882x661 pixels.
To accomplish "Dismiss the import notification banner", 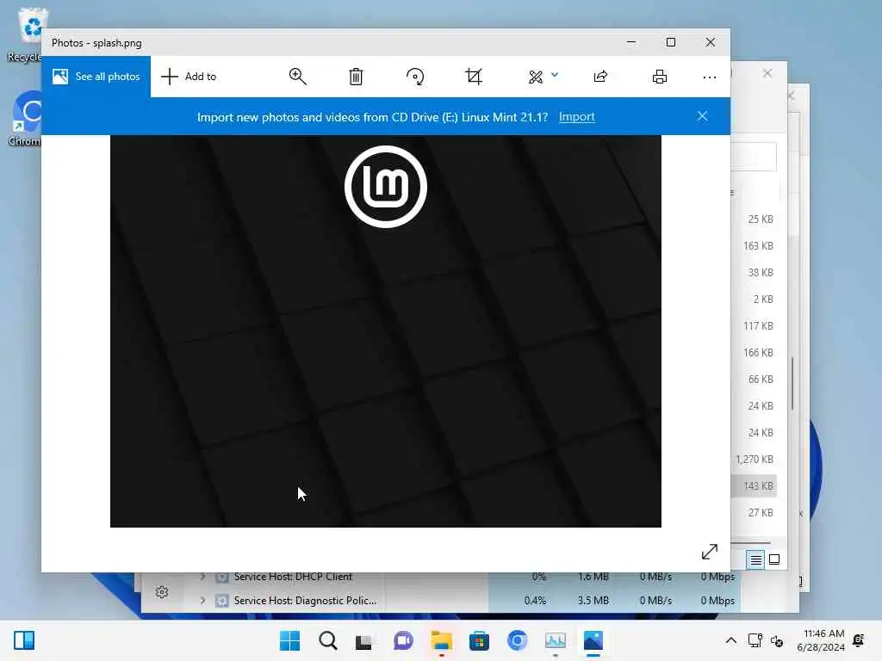I will [702, 116].
